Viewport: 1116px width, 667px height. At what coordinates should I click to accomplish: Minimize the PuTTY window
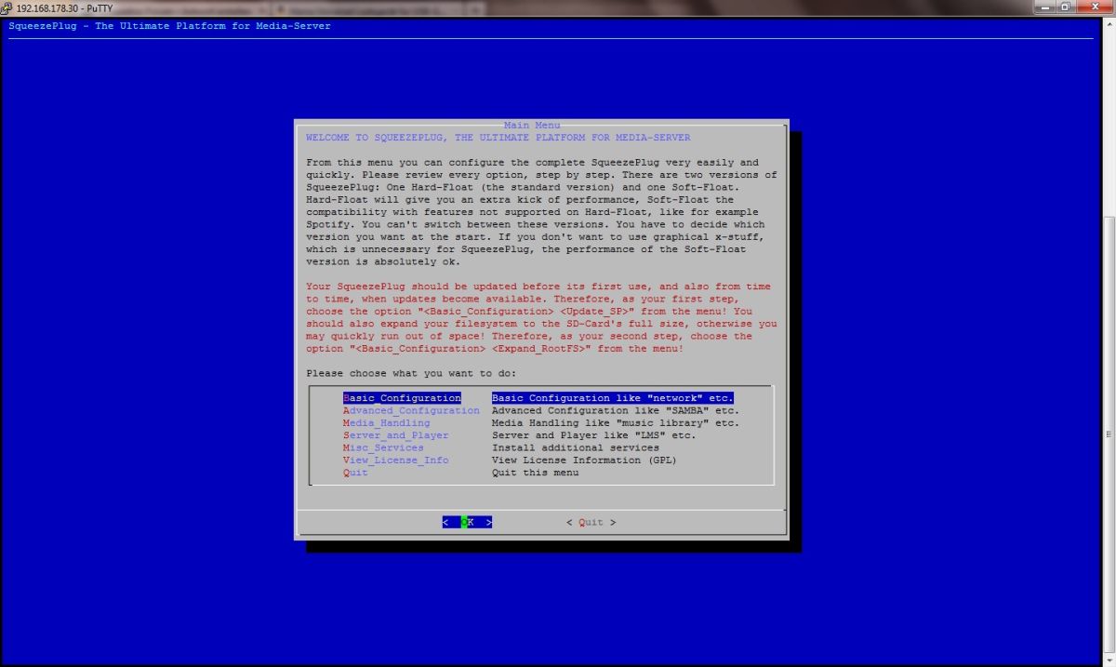(1044, 7)
